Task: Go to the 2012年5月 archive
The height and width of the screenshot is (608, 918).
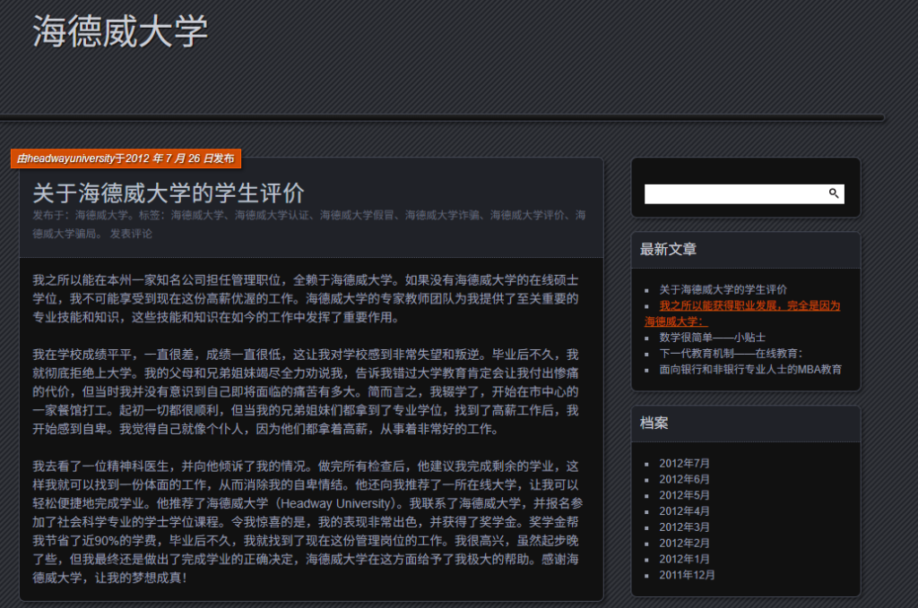Action: point(684,495)
